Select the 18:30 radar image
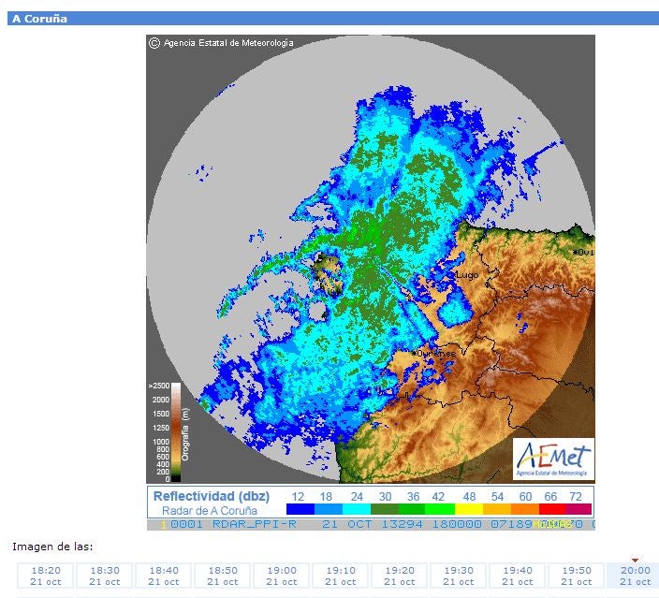 (x=105, y=576)
